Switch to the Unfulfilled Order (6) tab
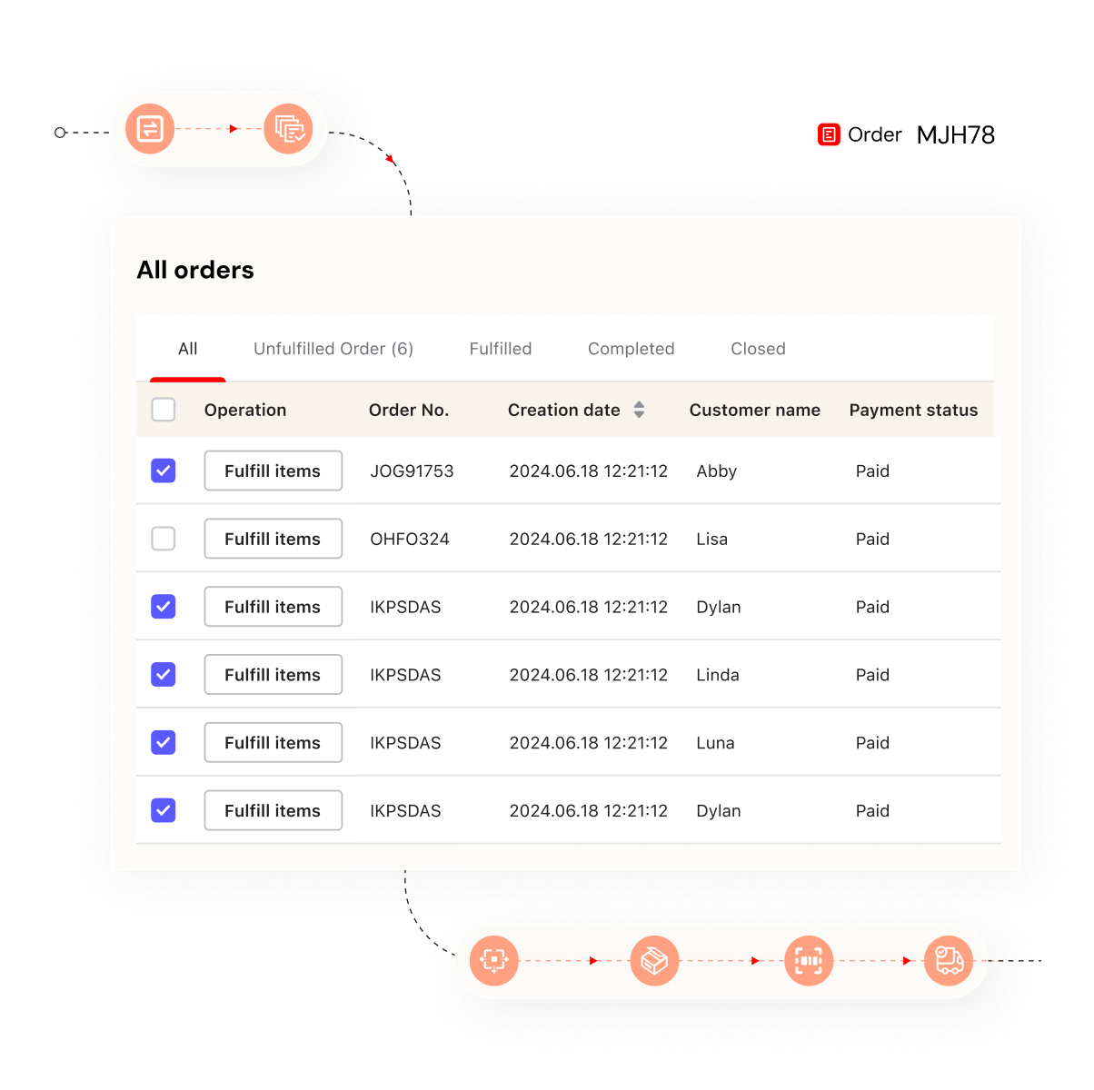Screen dimensions: 1094x1090 333,349
